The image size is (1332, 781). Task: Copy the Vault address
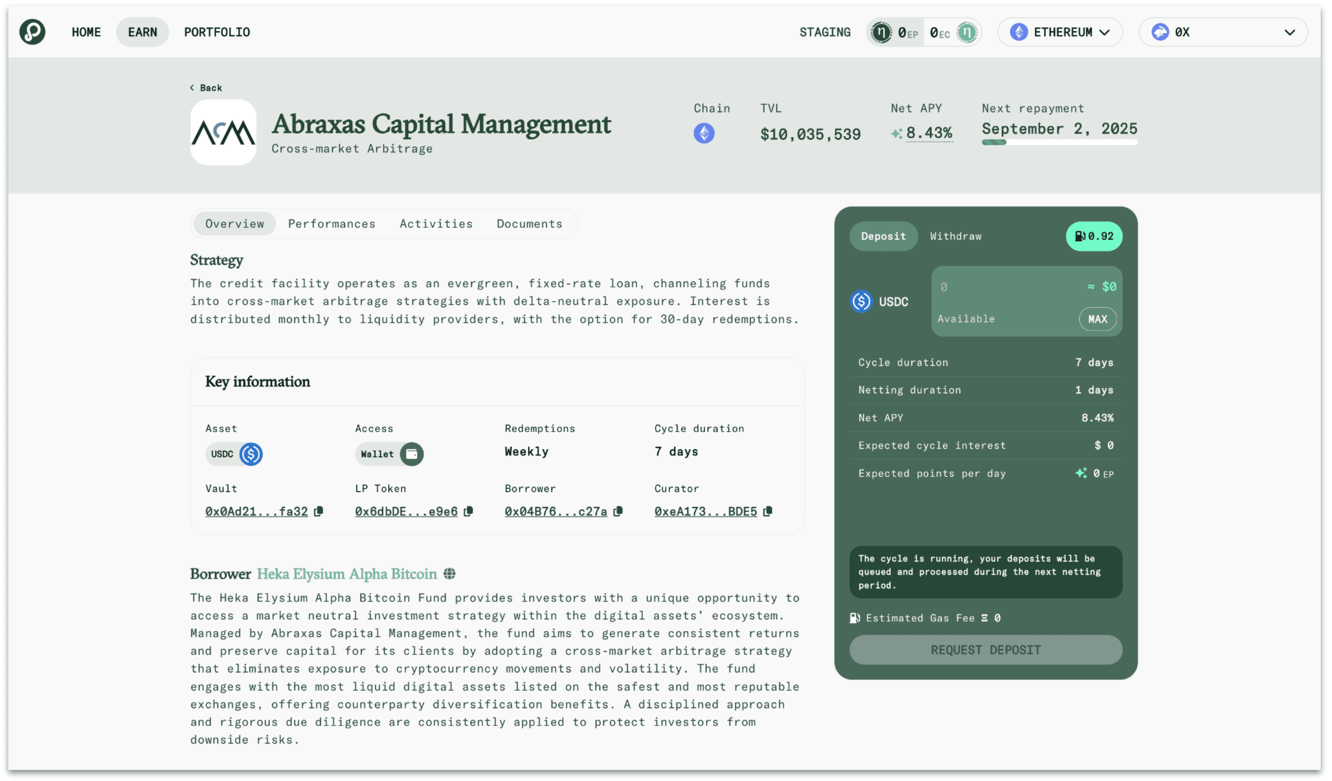pyautogui.click(x=318, y=511)
